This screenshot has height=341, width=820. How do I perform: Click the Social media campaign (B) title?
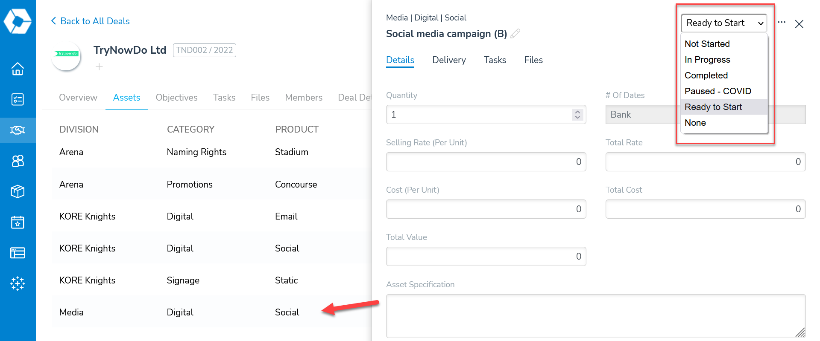[447, 34]
